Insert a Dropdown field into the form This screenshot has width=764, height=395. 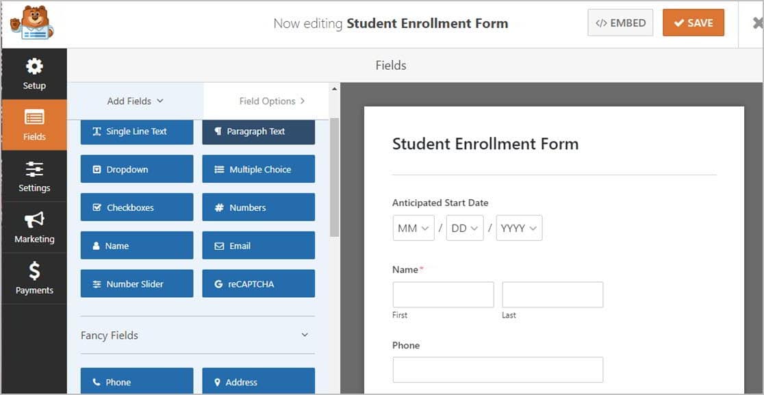(136, 169)
